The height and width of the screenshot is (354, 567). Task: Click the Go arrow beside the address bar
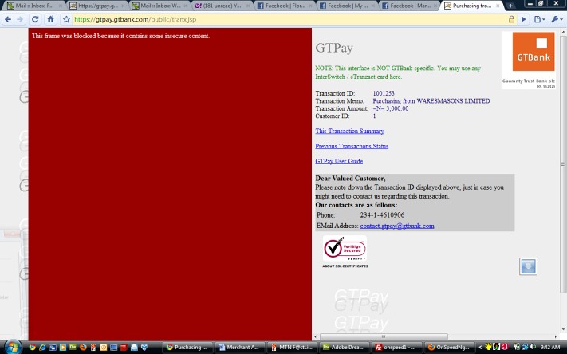(524, 19)
